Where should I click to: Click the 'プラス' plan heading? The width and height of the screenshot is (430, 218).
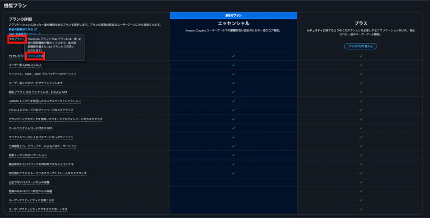click(360, 24)
